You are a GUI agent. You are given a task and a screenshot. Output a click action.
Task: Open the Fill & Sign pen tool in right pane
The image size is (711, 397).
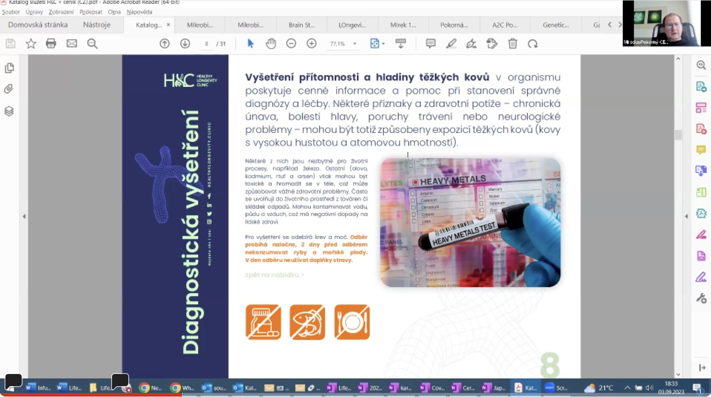click(x=701, y=277)
